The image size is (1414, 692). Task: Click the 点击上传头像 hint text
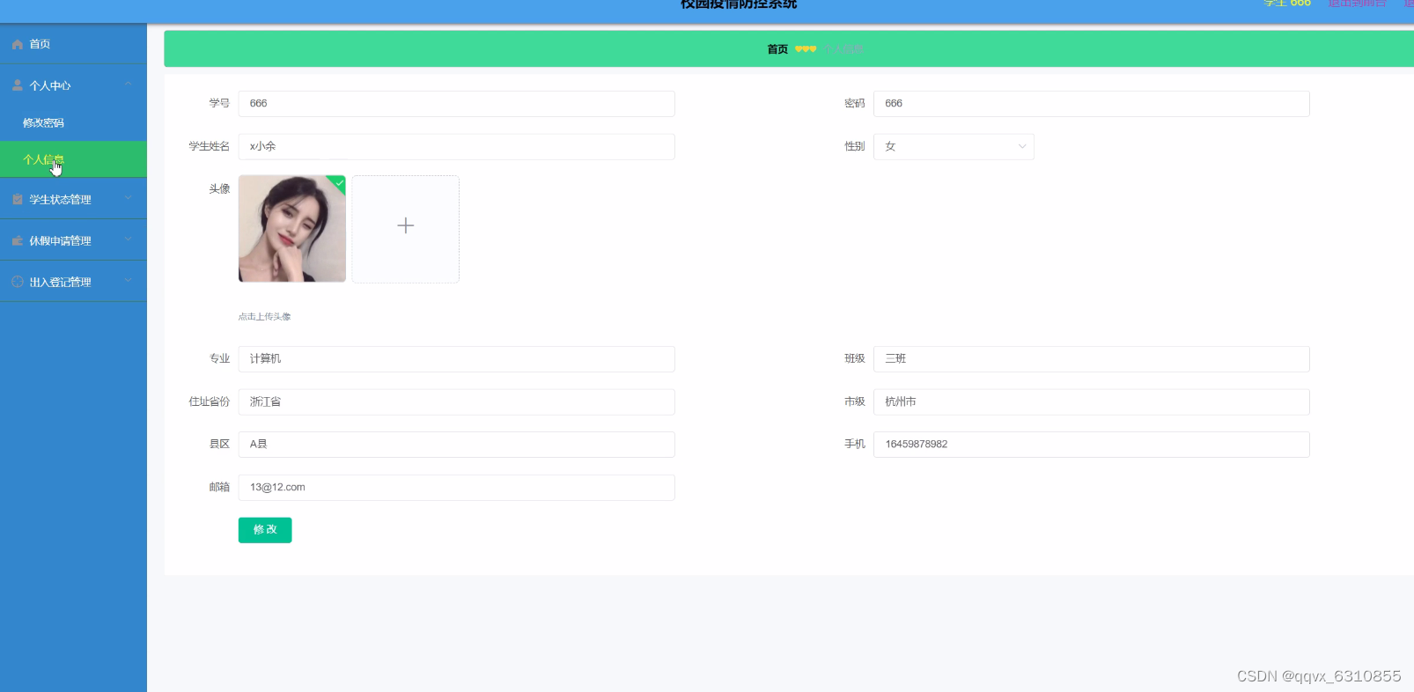264,317
